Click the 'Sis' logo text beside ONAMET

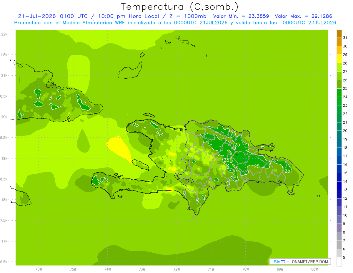277,262
